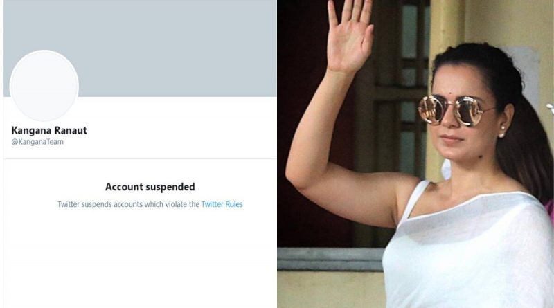Click the bindi on the woman's forehead

pyautogui.click(x=452, y=93)
